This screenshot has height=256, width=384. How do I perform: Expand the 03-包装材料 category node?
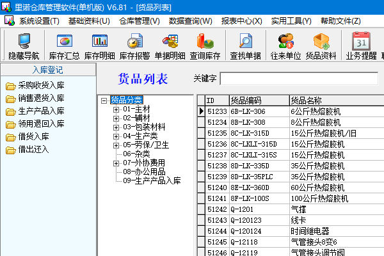pos(116,127)
